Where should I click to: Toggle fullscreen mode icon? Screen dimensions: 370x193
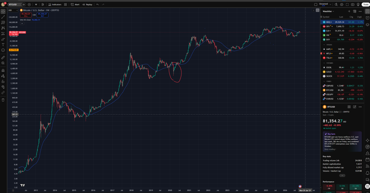[x=347, y=5]
